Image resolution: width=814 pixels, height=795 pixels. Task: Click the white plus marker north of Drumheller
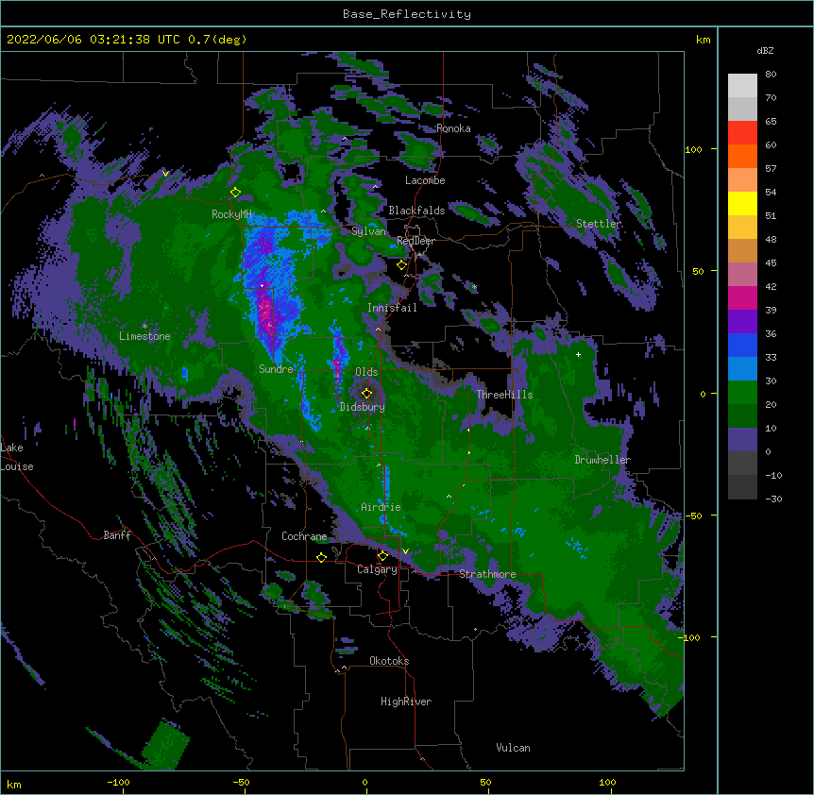click(x=578, y=354)
